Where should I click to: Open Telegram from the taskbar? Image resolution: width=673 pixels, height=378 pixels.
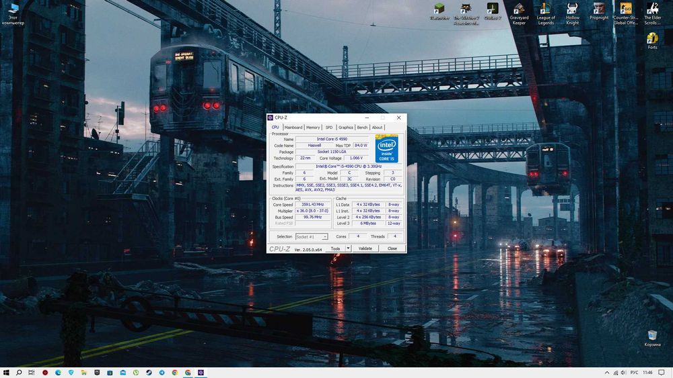(162, 373)
